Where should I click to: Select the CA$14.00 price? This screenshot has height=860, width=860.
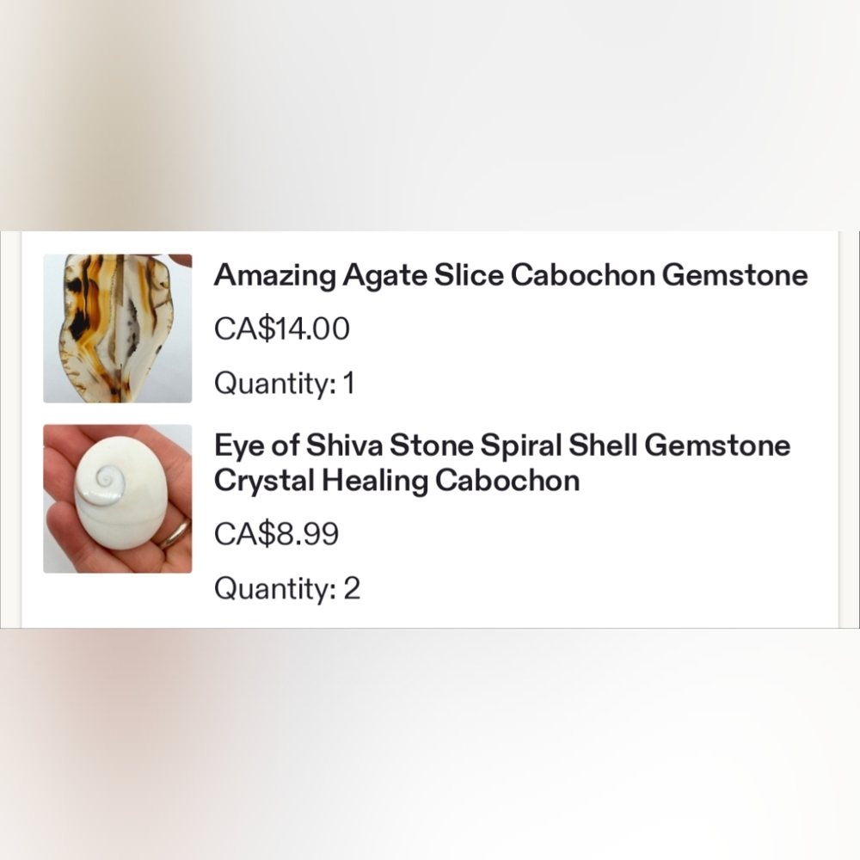point(281,329)
